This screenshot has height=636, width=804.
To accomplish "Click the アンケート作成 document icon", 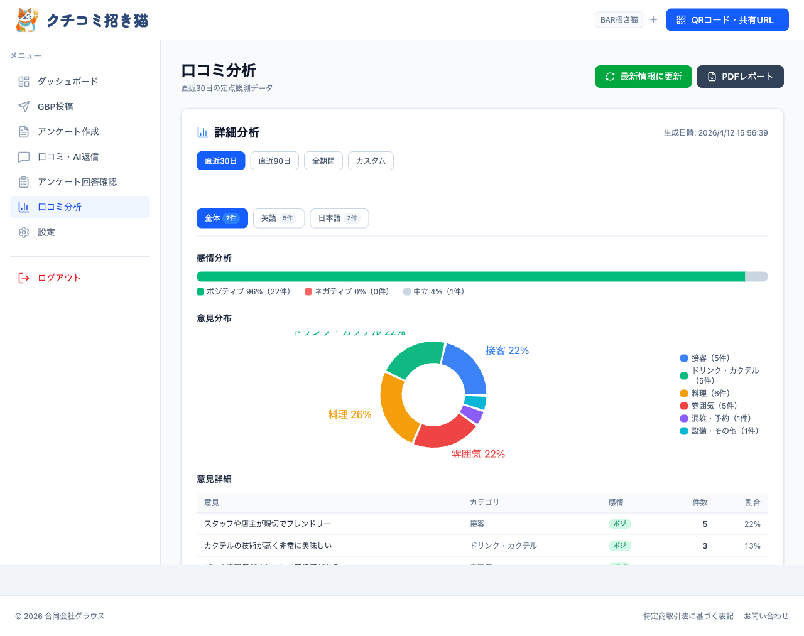I will [24, 132].
